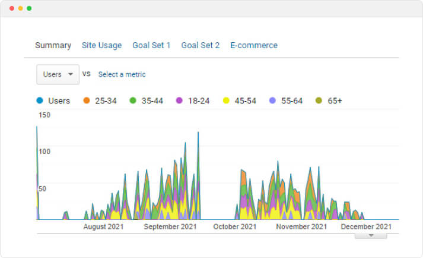Image resolution: width=423 pixels, height=258 pixels.
Task: Open the Users metric dropdown
Action: pyautogui.click(x=58, y=74)
